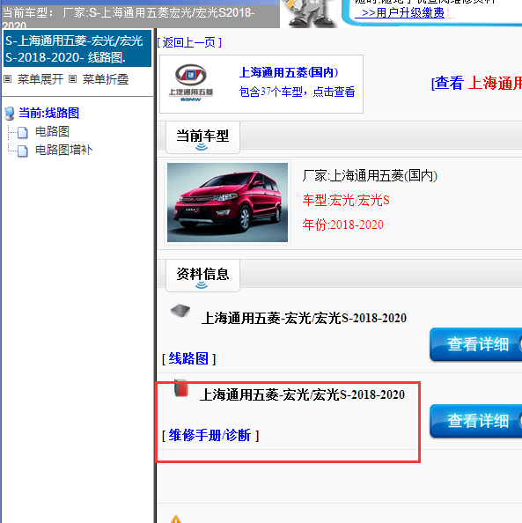
Task: Open the 线路图 link
Action: (188, 359)
